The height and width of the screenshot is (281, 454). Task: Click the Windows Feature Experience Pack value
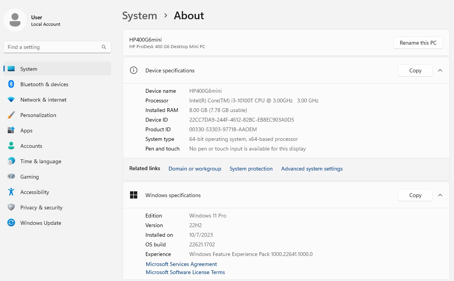[251, 254]
